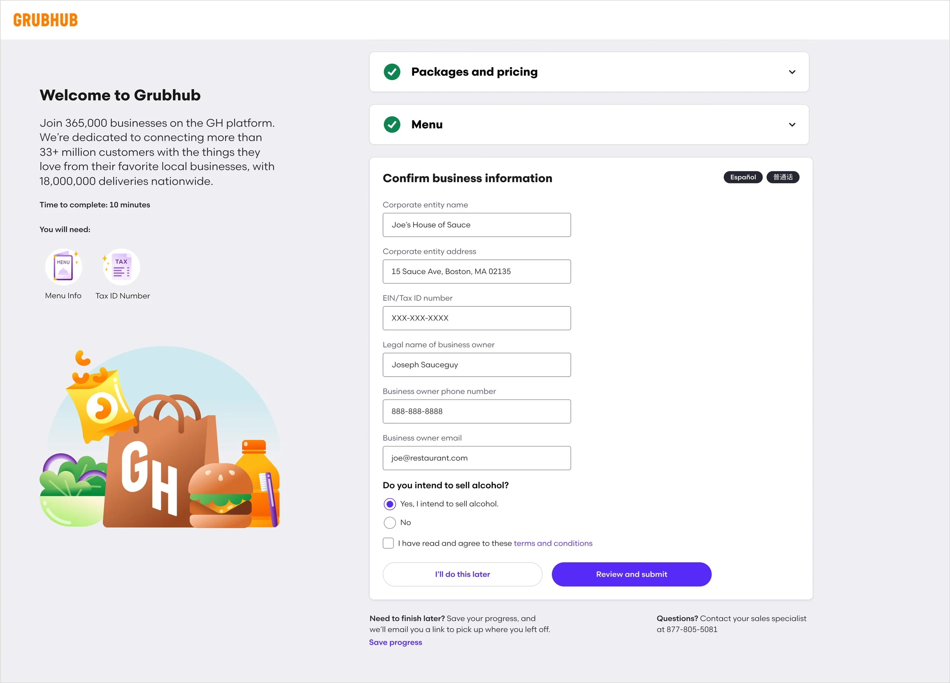Click 'I'll do this later' button

click(462, 574)
